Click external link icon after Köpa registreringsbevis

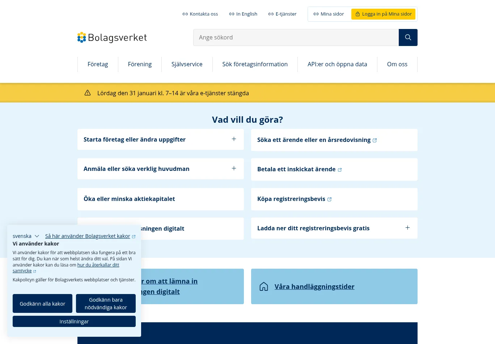pyautogui.click(x=330, y=200)
